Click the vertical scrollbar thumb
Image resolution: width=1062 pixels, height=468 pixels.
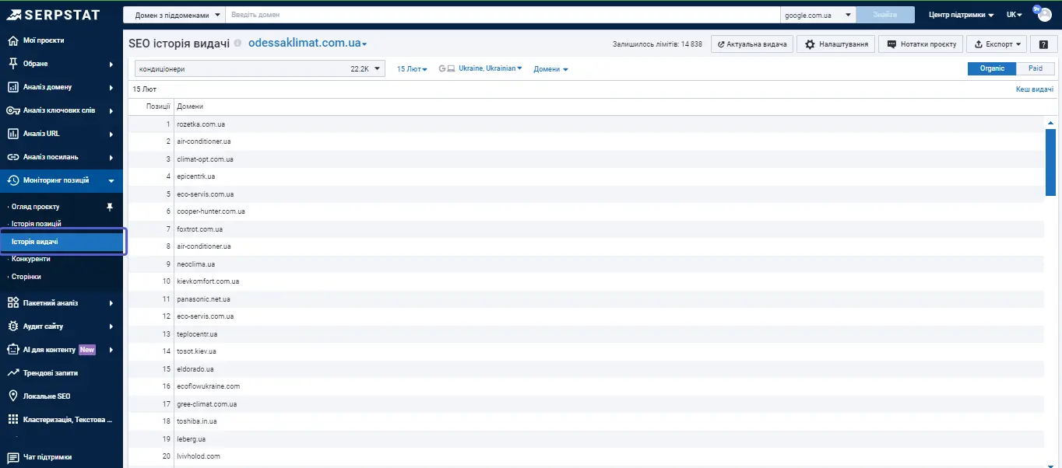[x=1050, y=162]
